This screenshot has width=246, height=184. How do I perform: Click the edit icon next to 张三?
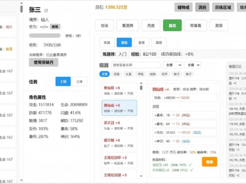coord(46,11)
